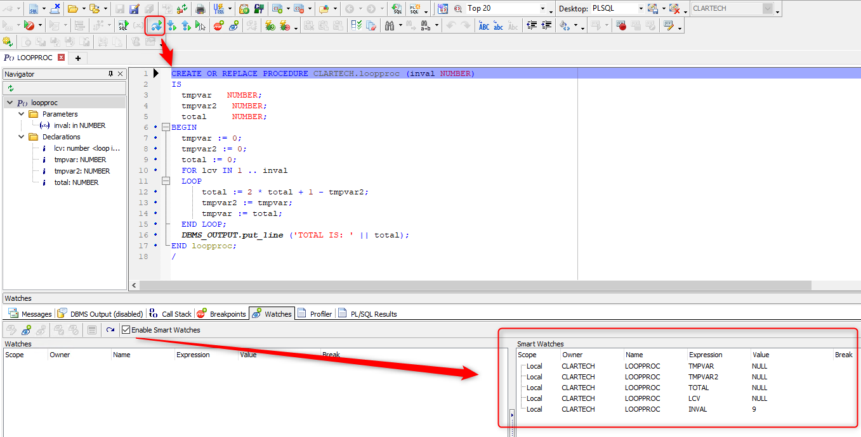The image size is (861, 437).
Task: Collapse the BEGIN code block
Action: click(x=166, y=127)
